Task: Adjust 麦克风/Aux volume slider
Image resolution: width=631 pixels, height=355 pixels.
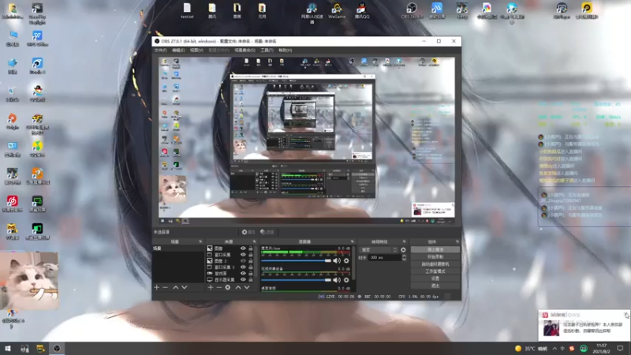Action: [x=296, y=261]
